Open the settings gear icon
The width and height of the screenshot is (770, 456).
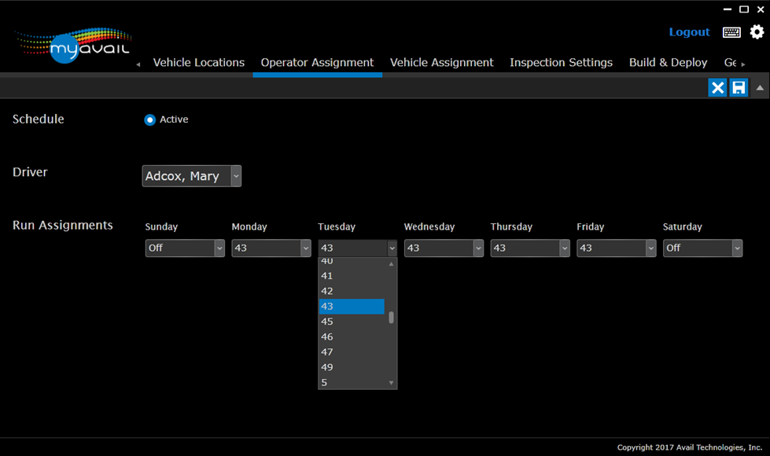(x=757, y=32)
